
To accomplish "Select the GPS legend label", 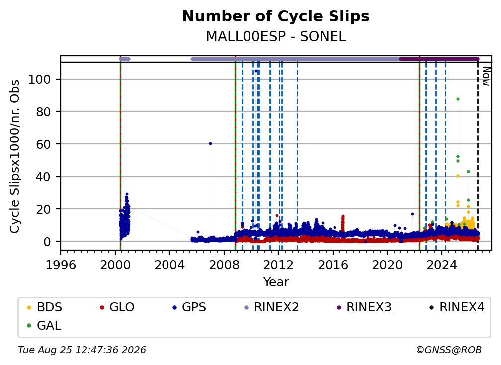I will (194, 307).
